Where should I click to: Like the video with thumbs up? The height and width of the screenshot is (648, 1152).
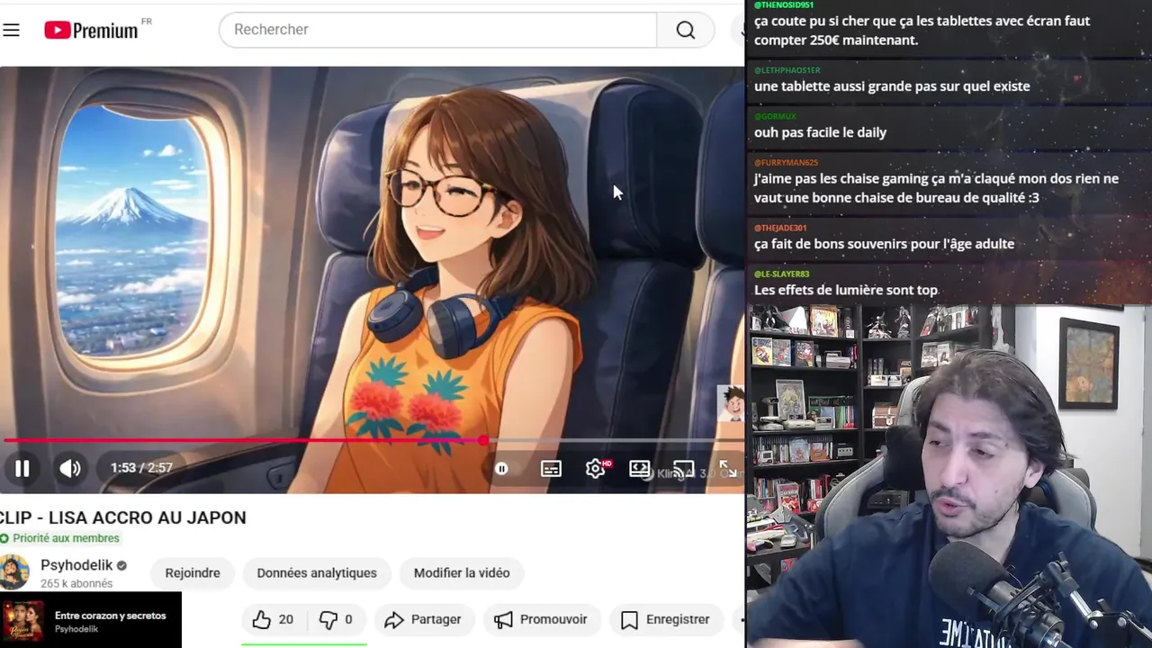tap(273, 619)
